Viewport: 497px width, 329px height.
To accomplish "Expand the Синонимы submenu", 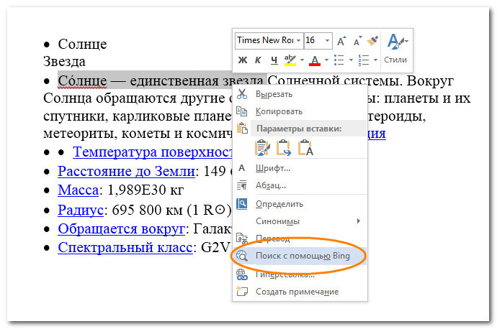I will 300,221.
